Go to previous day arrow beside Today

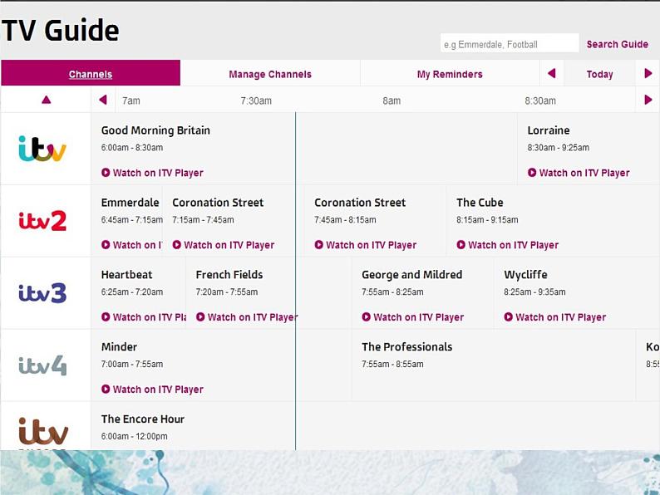pyautogui.click(x=552, y=74)
